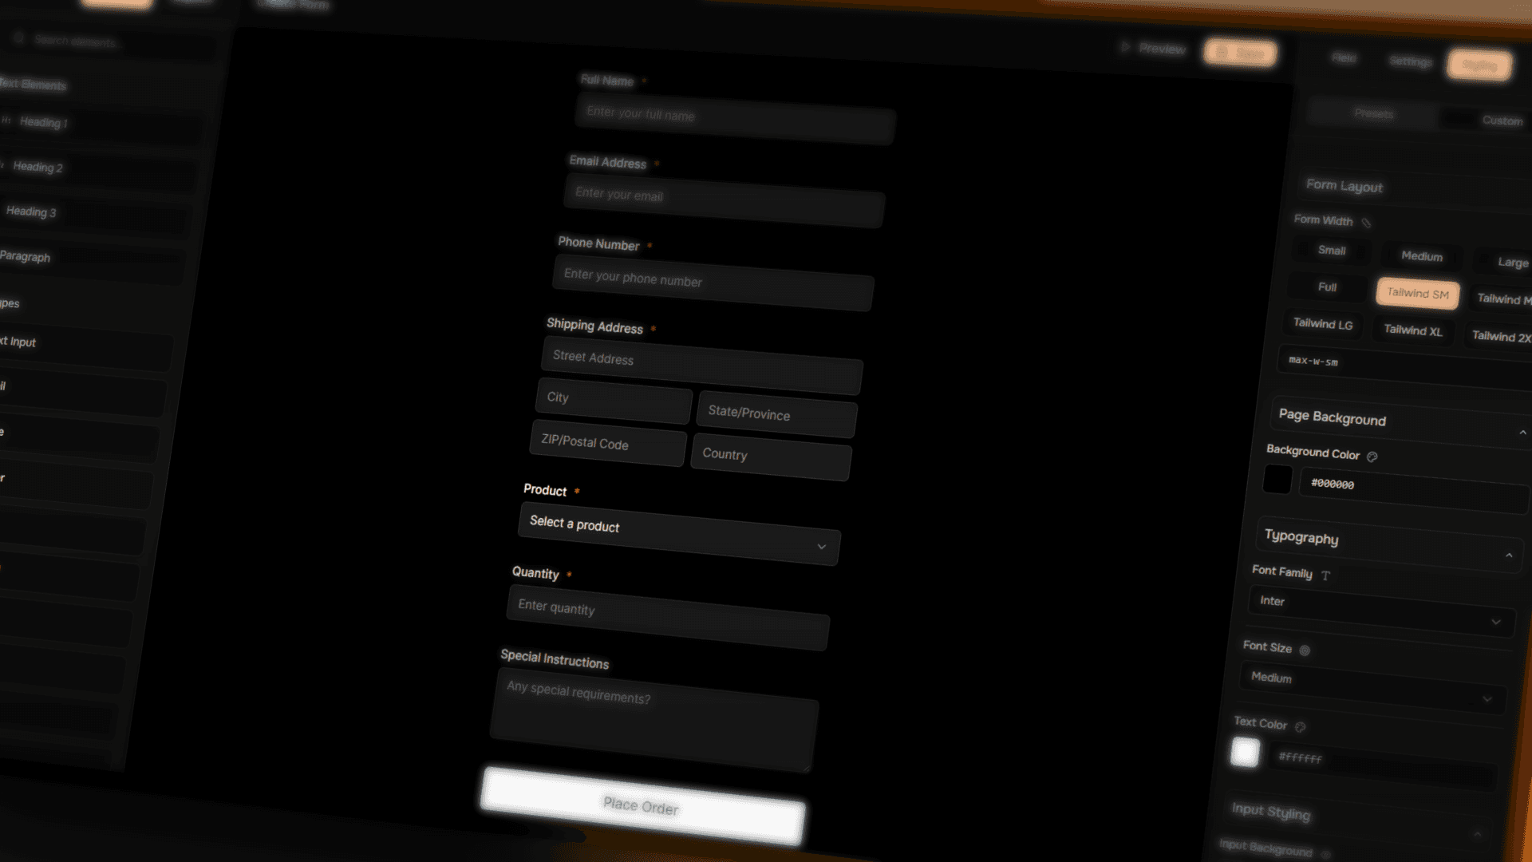The image size is (1532, 862).
Task: Switch to the Settings tab
Action: [x=1410, y=61]
